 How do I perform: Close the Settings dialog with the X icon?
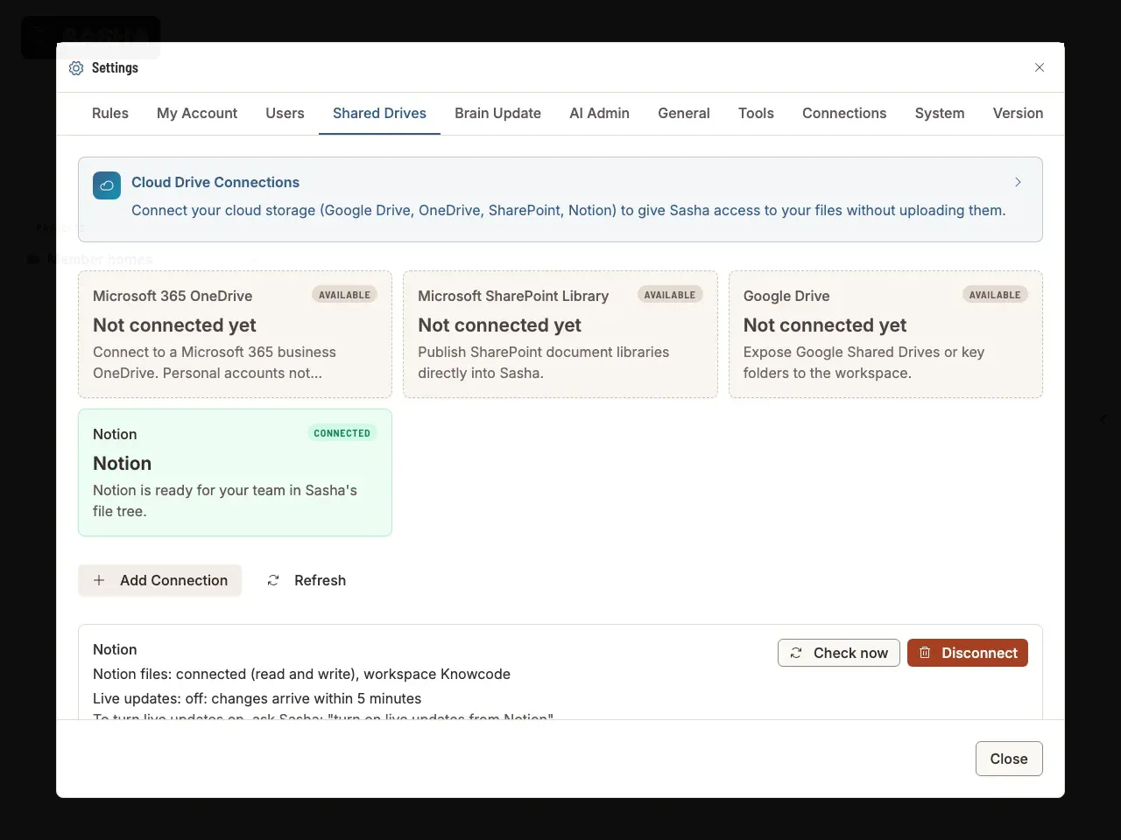click(x=1040, y=67)
